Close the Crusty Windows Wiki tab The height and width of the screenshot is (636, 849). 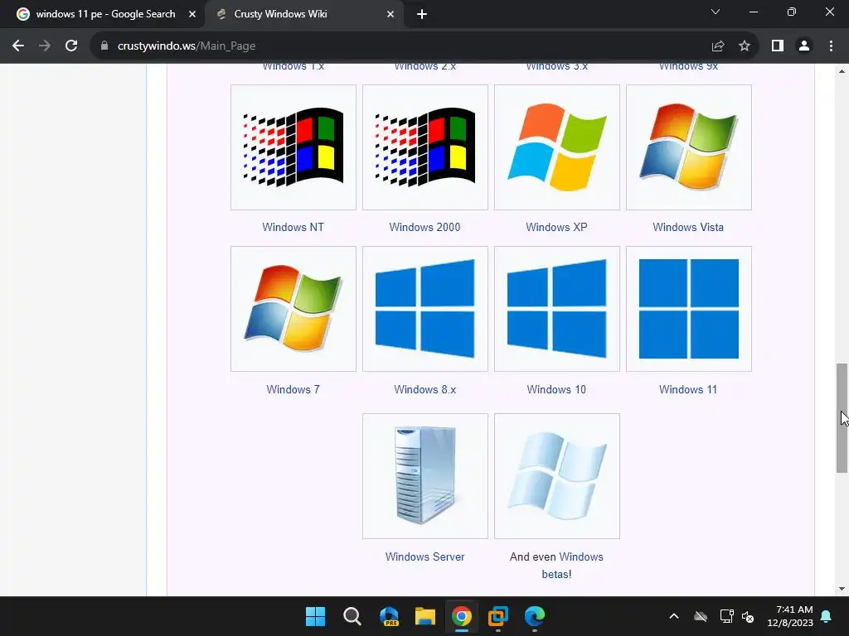point(391,15)
